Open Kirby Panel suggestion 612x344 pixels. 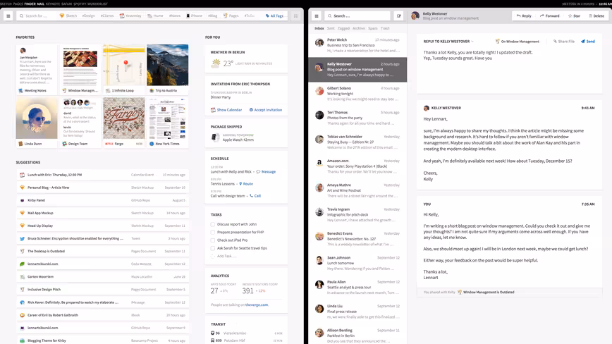103,200
